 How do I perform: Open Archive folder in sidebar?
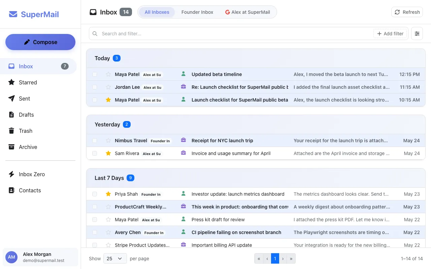click(x=38, y=147)
